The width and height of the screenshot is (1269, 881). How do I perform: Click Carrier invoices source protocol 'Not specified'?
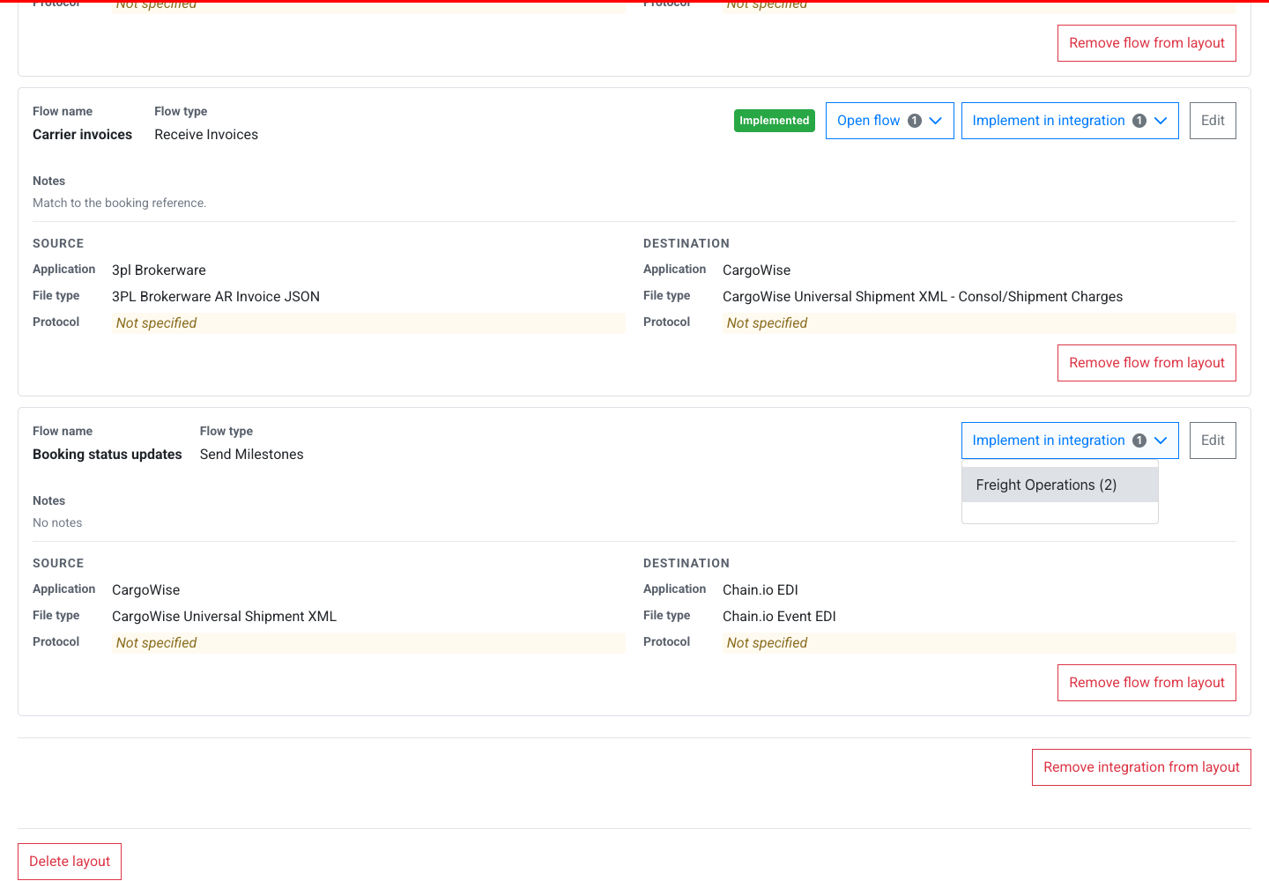click(368, 323)
